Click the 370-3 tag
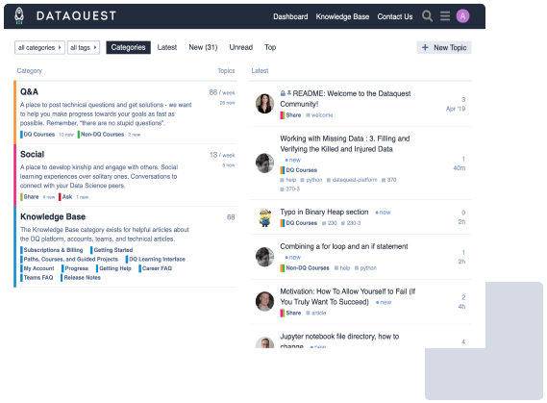 pos(290,189)
